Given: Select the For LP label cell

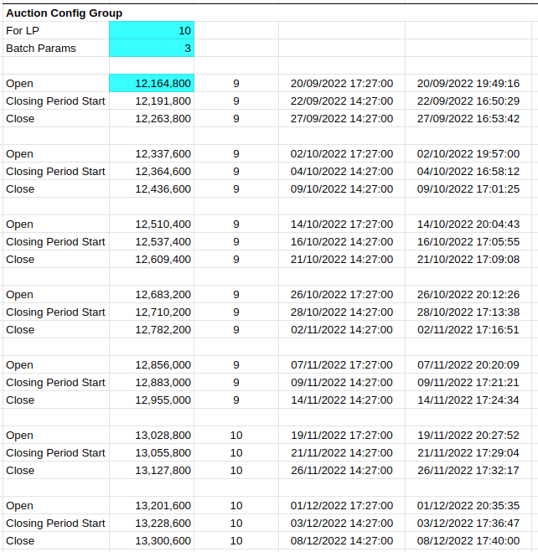Looking at the screenshot, I should (x=55, y=31).
